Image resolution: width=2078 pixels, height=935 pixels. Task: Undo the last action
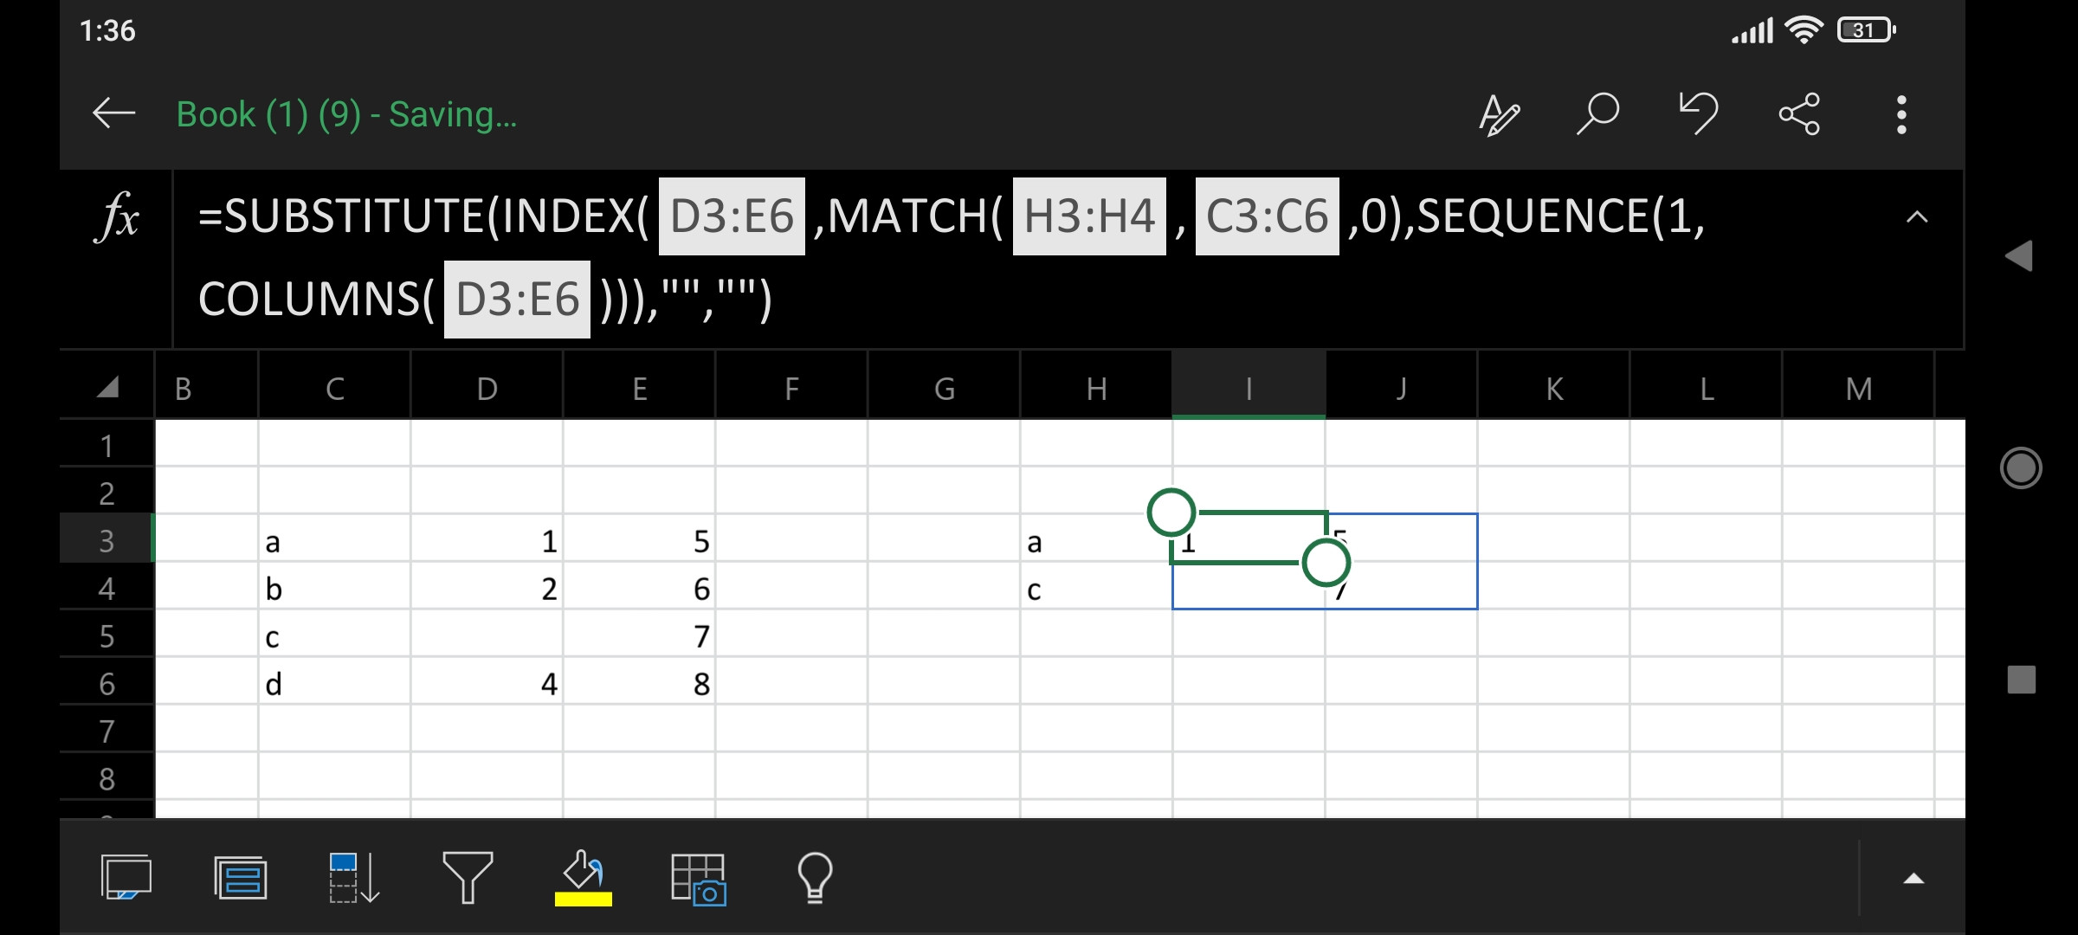coord(1699,113)
